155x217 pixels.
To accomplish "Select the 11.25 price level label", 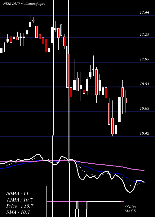I will click(x=144, y=34).
